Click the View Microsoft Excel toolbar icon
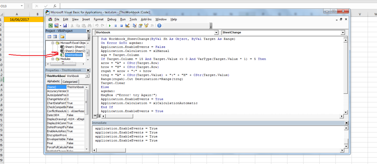 point(51,26)
